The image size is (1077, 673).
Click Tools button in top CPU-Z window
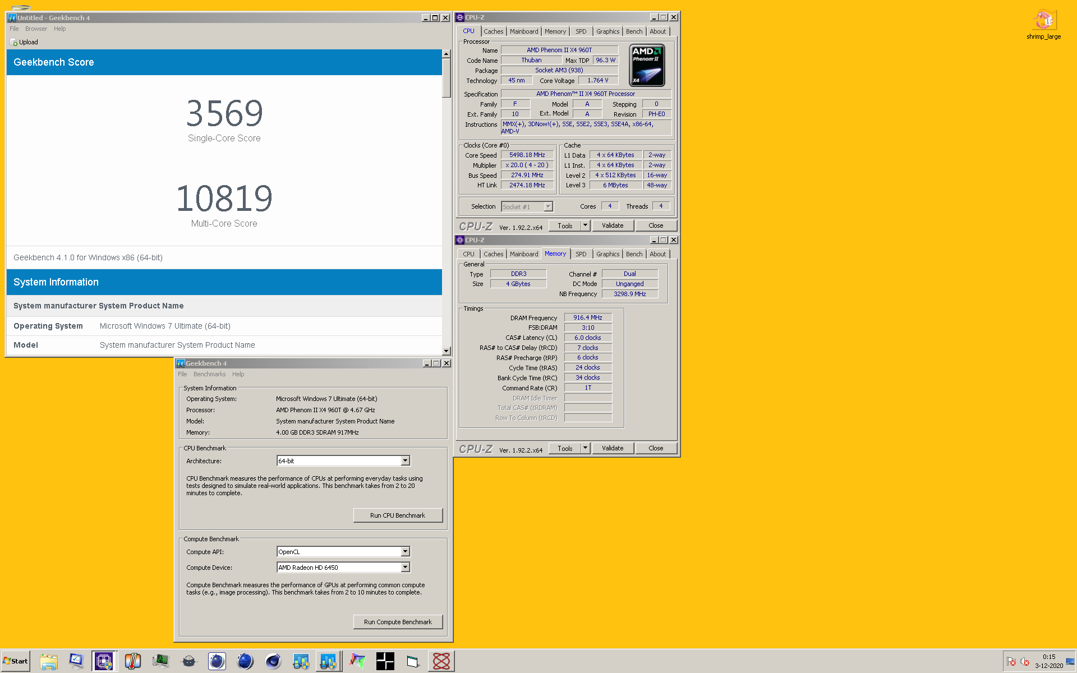565,225
